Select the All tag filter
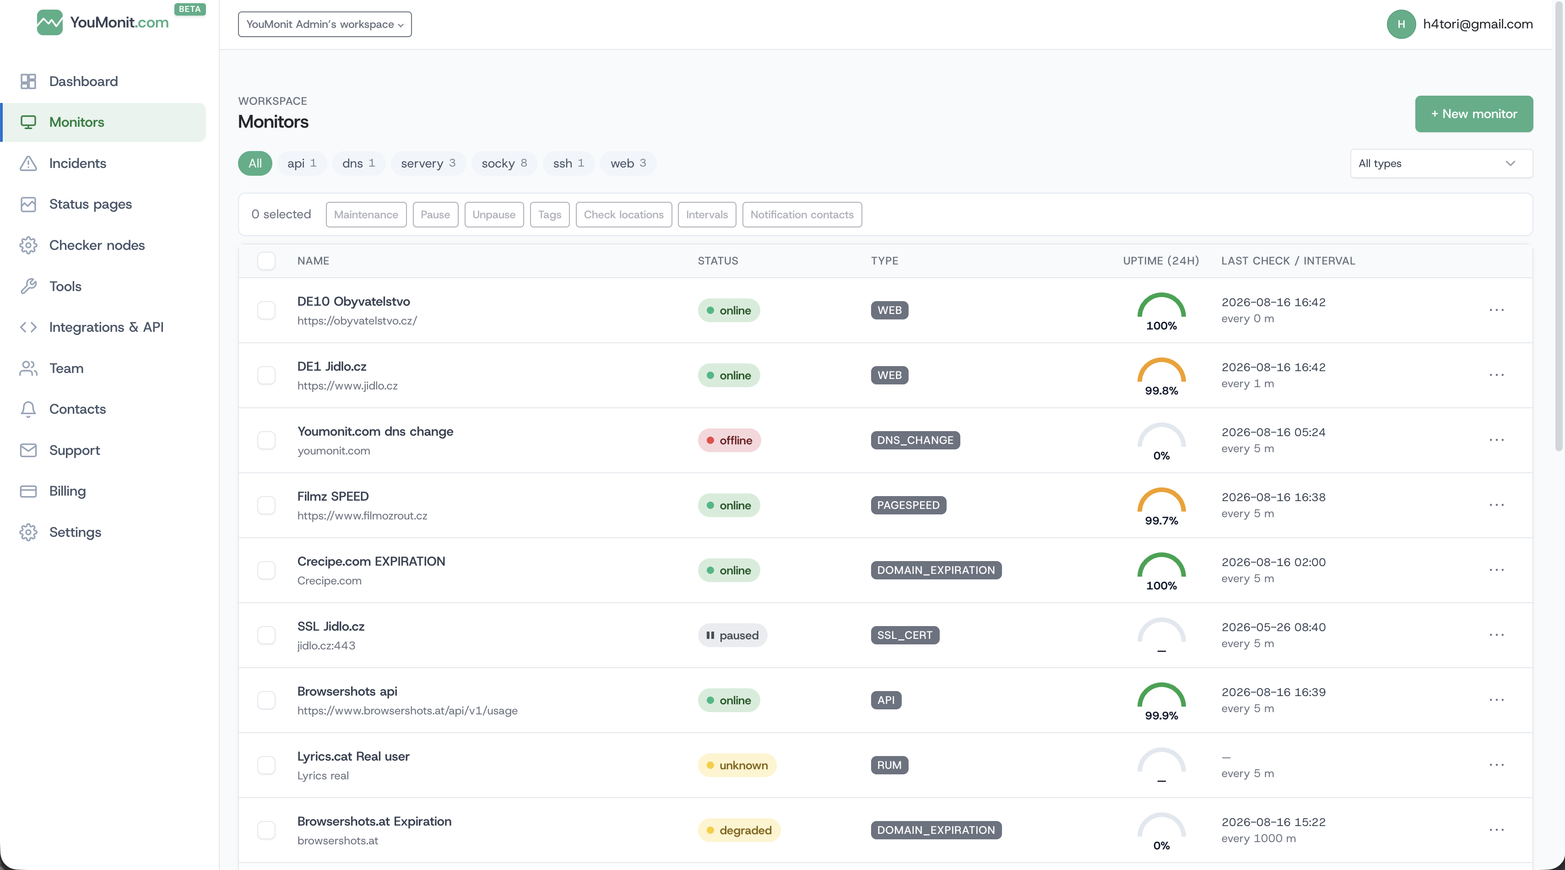This screenshot has height=870, width=1565. [x=255, y=163]
